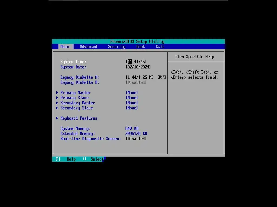277x207 pixels.
Task: Expand the Primary Slave arrow
Action: point(57,98)
